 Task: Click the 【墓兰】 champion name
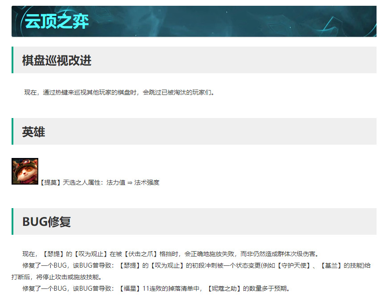(x=330, y=266)
